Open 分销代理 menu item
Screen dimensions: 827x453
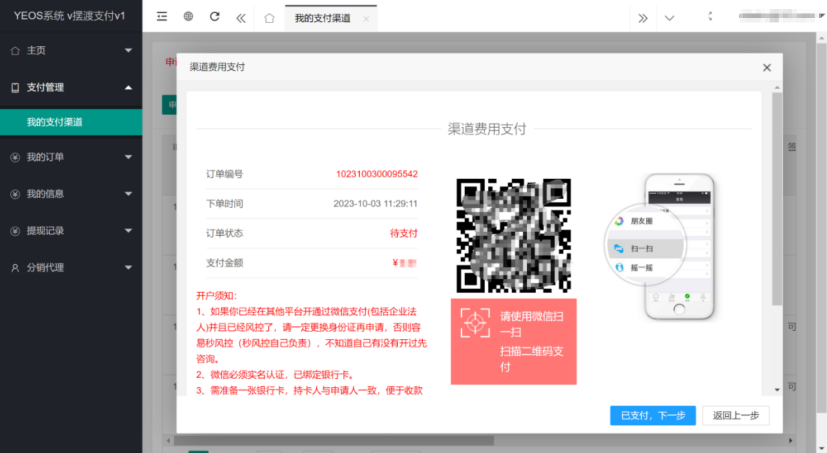[71, 268]
